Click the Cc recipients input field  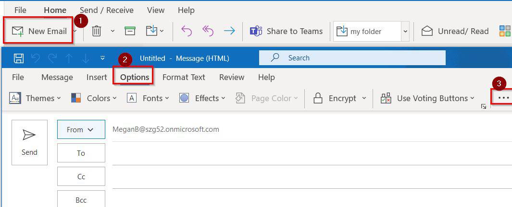312,177
